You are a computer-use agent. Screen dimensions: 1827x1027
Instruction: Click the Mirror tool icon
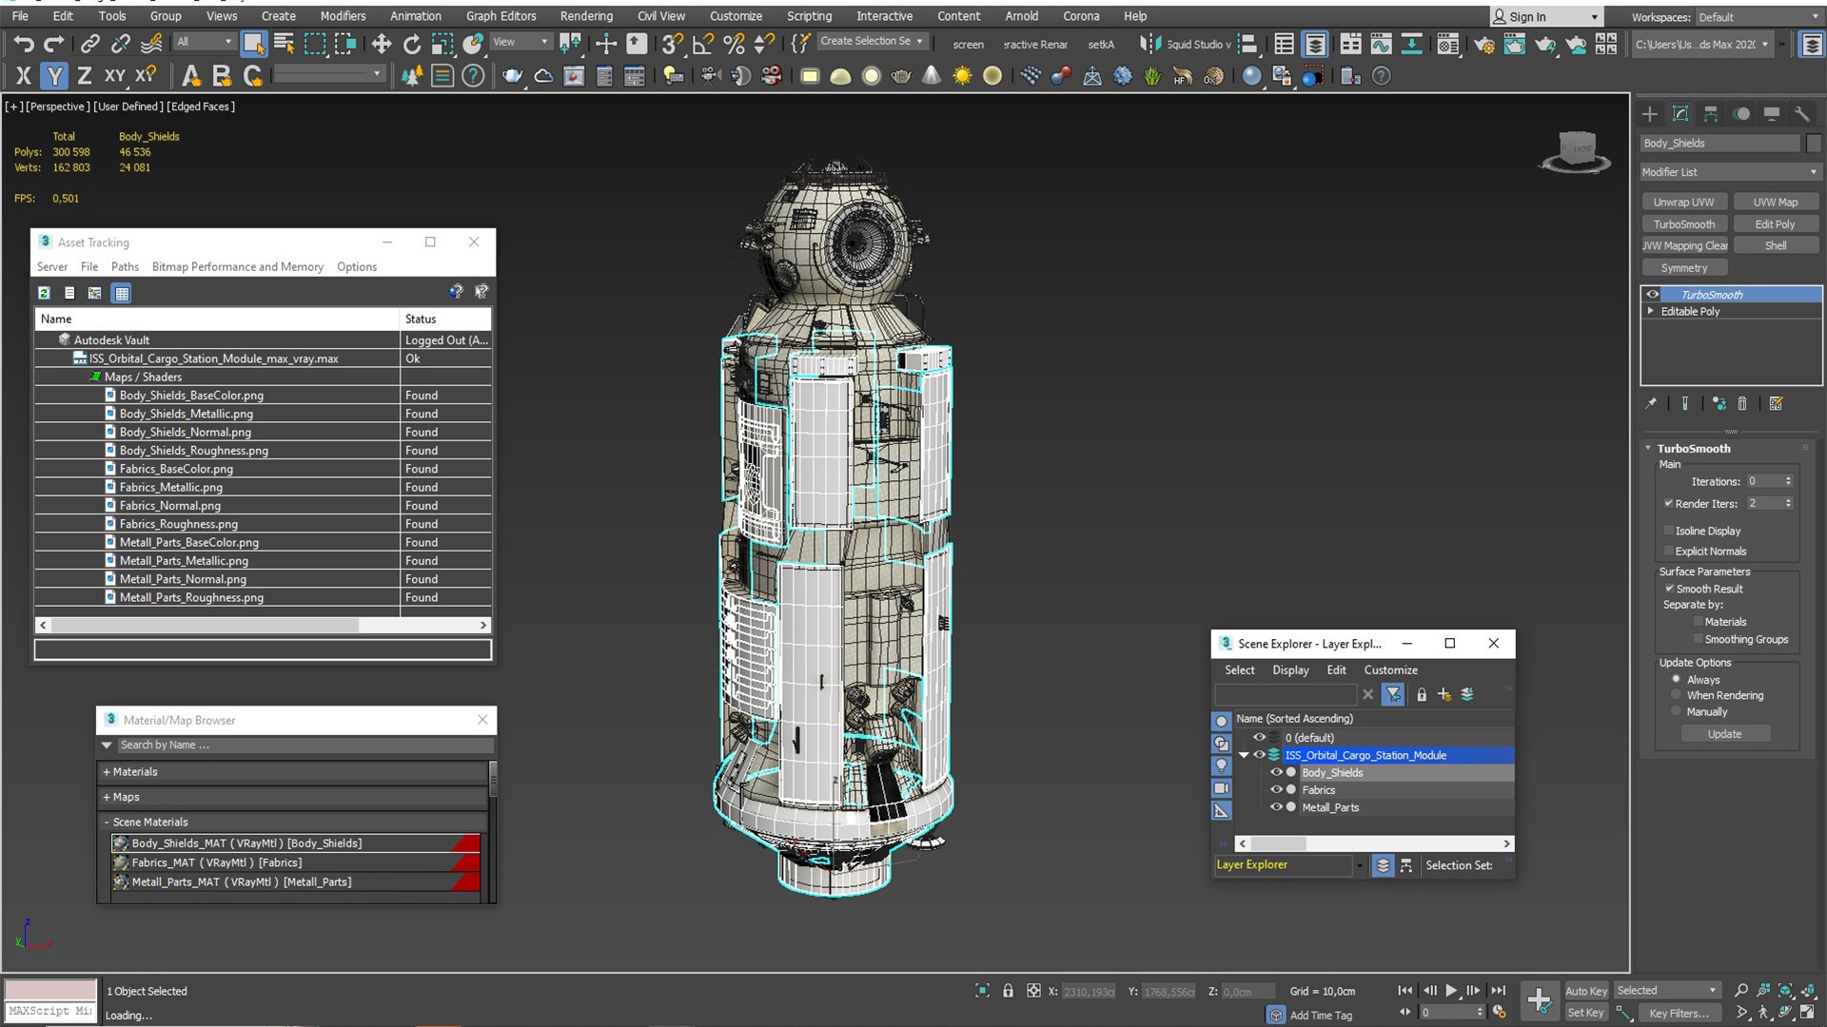click(x=1149, y=44)
